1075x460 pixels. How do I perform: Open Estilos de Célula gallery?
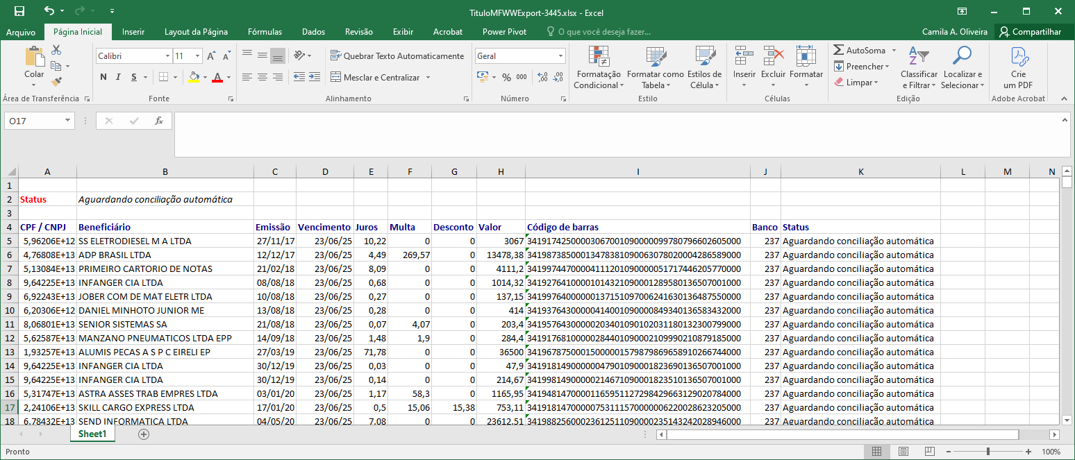[704, 67]
